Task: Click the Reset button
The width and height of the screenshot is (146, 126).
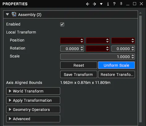Action: 79,65
